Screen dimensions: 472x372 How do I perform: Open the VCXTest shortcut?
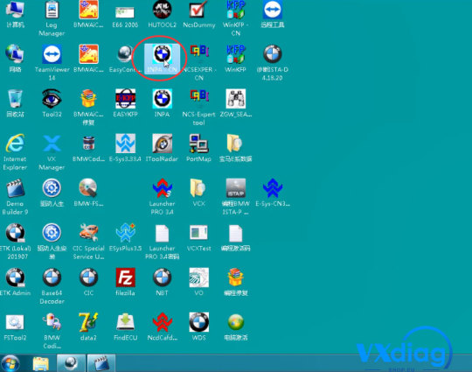[199, 237]
